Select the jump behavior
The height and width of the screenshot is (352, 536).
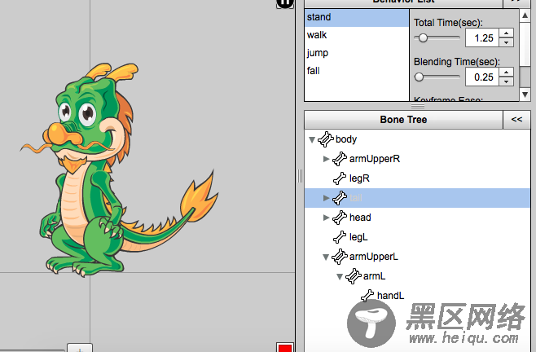coord(357,53)
